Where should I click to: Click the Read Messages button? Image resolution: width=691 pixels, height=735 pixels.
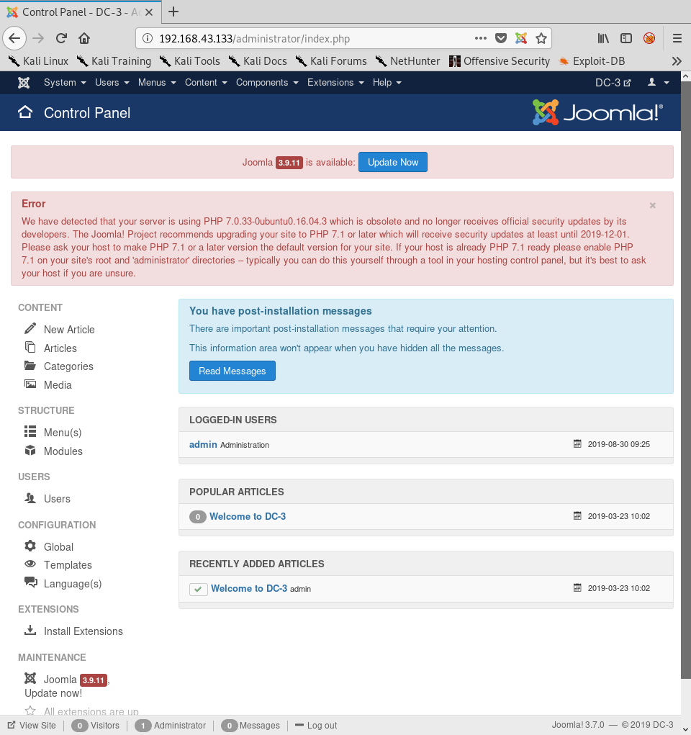pos(232,371)
